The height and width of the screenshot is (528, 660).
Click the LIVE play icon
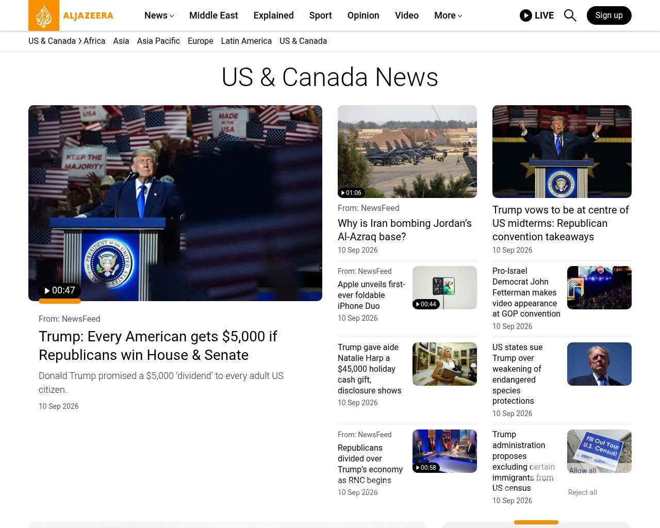(x=525, y=15)
